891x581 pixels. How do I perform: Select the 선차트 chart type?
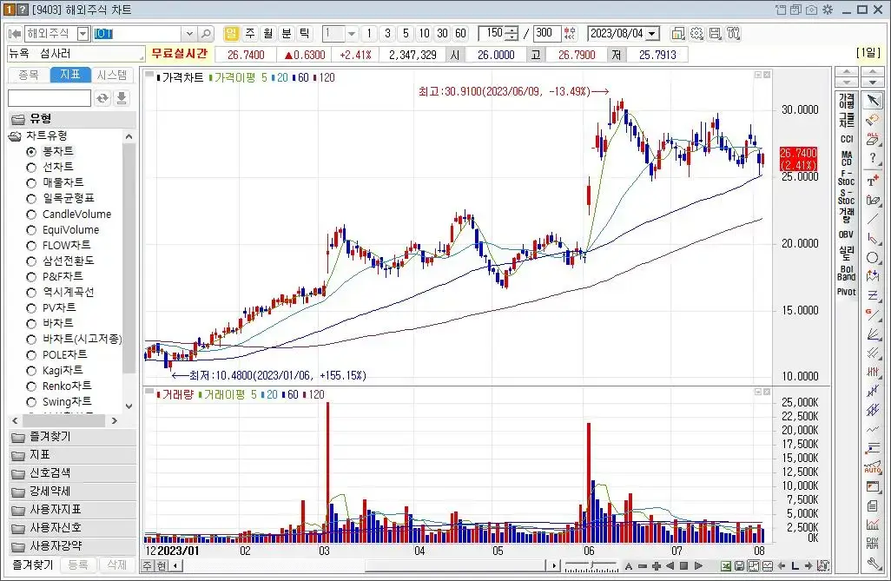(x=50, y=167)
